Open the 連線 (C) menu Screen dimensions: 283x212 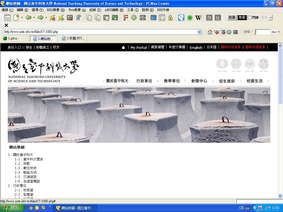7,10
